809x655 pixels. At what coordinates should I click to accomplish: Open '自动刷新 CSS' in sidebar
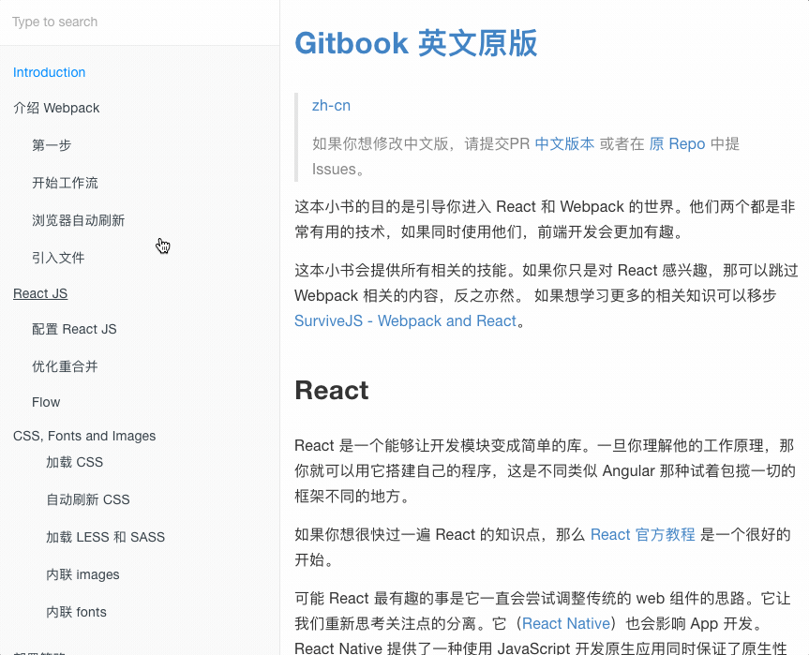(x=87, y=499)
